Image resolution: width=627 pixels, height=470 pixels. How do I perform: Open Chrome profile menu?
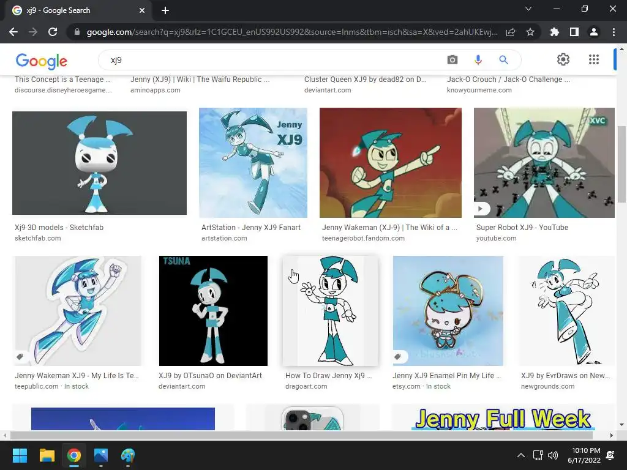(x=594, y=32)
